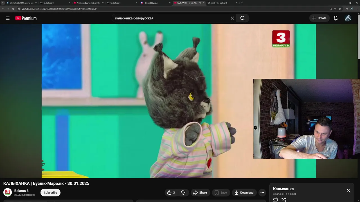Click the webcam overlay picture
360x202 pixels.
[x=307, y=119]
